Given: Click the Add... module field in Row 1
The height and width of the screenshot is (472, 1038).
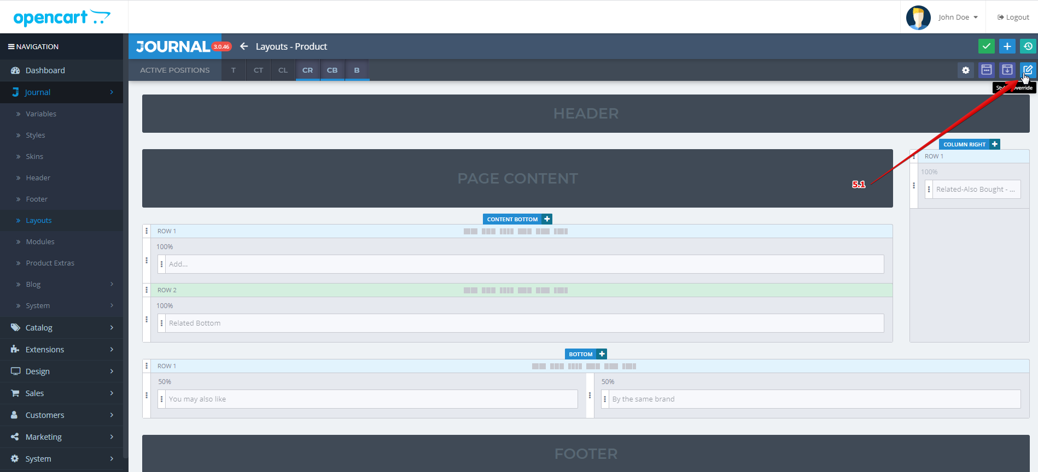Looking at the screenshot, I should click(524, 264).
